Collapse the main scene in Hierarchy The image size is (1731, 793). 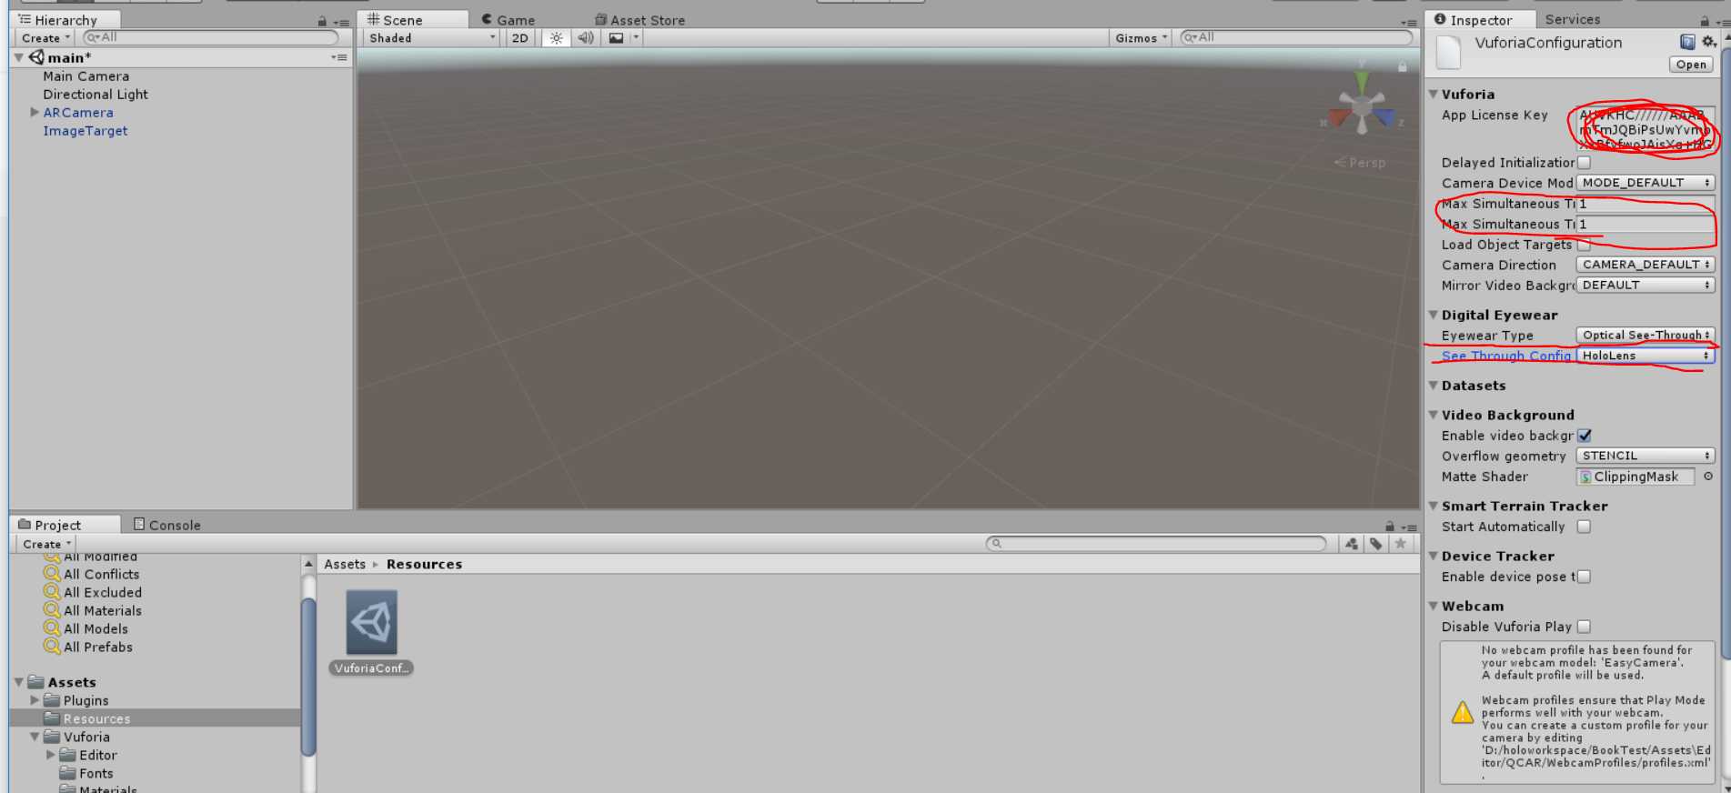(18, 57)
